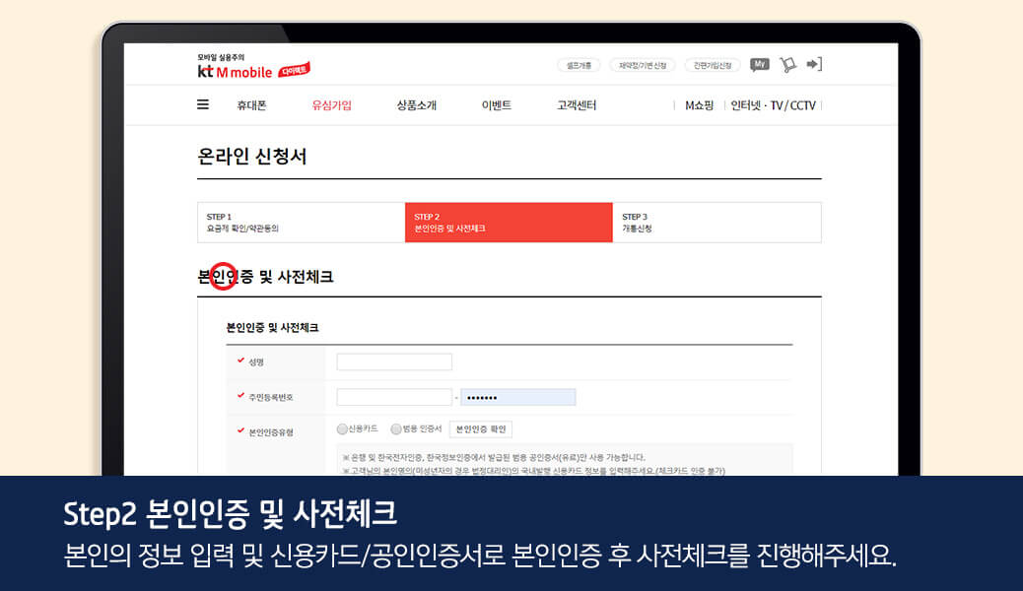Screen dimensions: 1023x591
Task: Open the 휴대폰 menu
Action: click(x=251, y=105)
